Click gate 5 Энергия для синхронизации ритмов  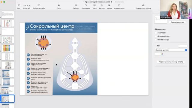(40, 59)
